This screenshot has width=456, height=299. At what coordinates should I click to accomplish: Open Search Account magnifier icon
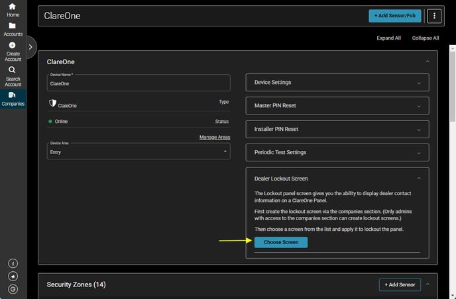[x=12, y=69]
